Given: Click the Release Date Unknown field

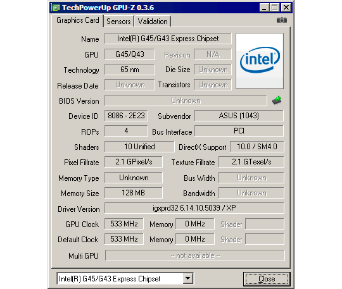Looking at the screenshot, I should pyautogui.click(x=130, y=85).
